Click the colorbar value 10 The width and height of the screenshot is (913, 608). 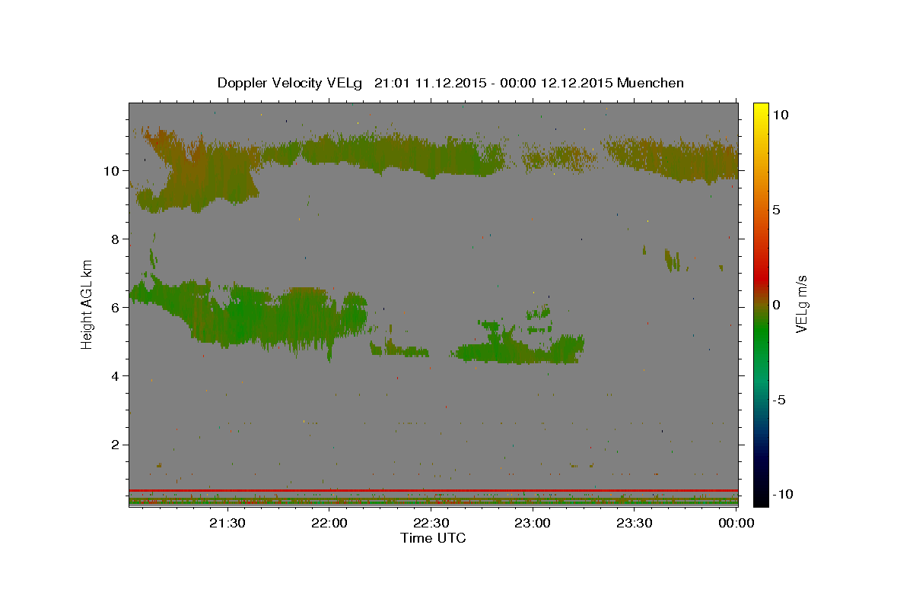coord(780,115)
